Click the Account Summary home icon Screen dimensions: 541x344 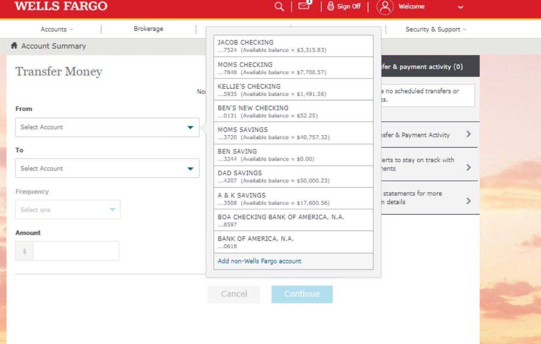(x=14, y=46)
